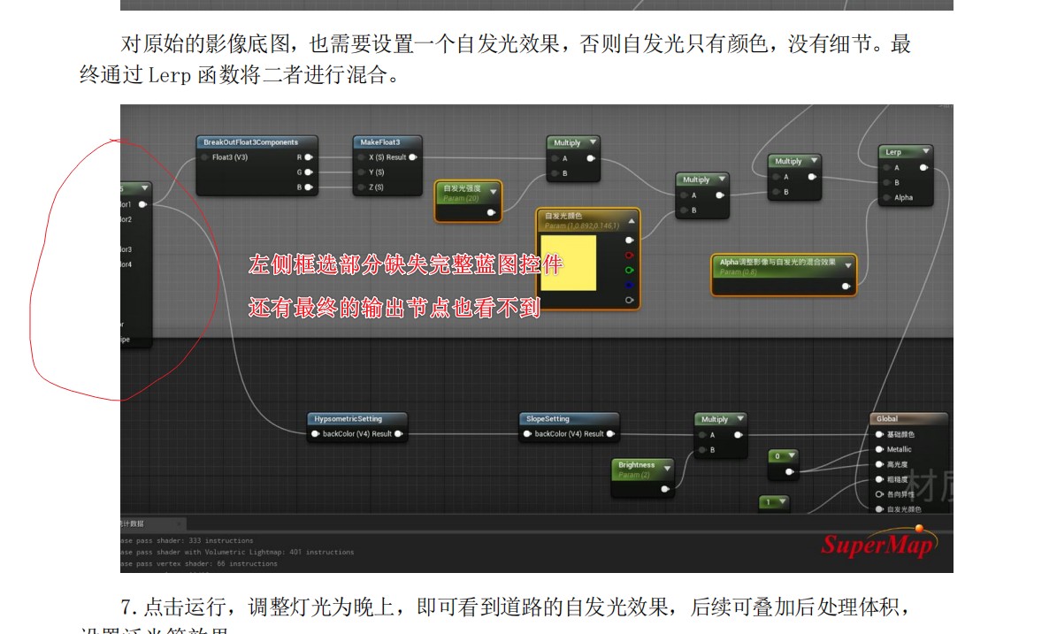The height and width of the screenshot is (634, 1057).
Task: Expand the 自发光强度 node dropdown arrow
Action: pyautogui.click(x=494, y=191)
